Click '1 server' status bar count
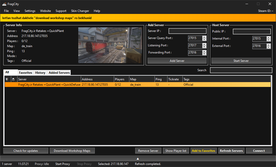Viewport: 276px width, 167px height. [7, 164]
